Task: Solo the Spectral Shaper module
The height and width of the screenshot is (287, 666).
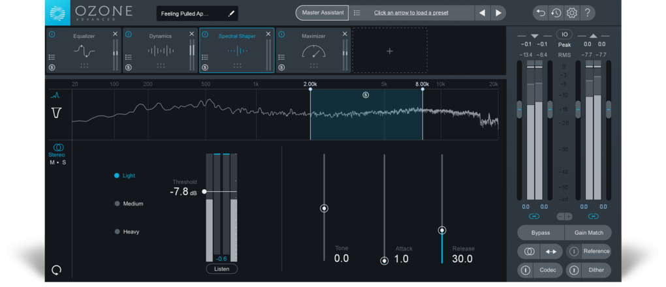Action: (205, 67)
